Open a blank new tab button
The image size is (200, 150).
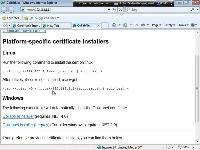[105, 25]
